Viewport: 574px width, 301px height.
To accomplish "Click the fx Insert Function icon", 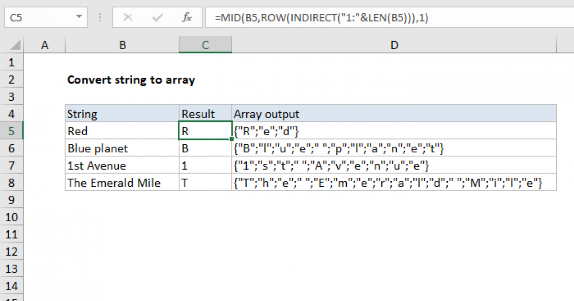I will coord(187,17).
